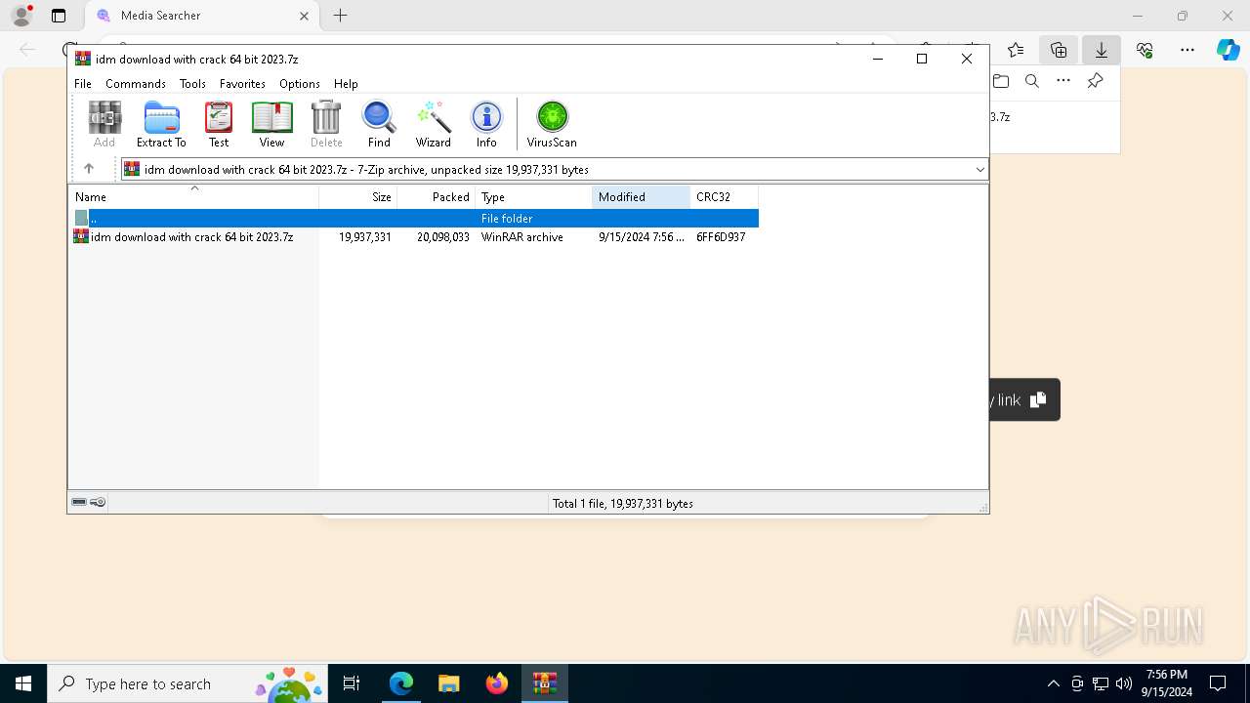
Task: Open the Tools menu
Action: point(192,84)
